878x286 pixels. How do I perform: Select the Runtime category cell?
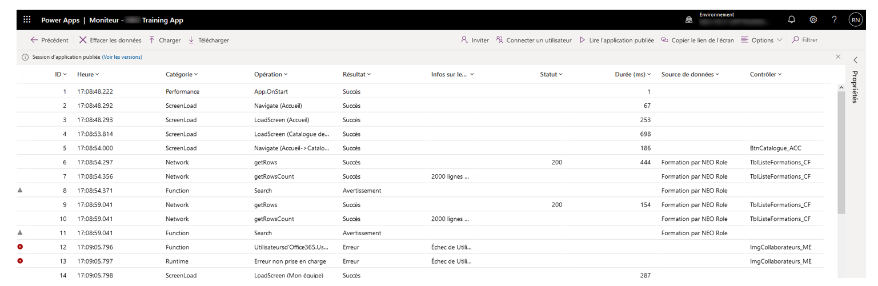coord(177,261)
